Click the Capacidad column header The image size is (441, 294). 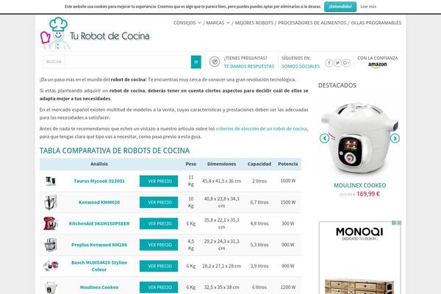tap(259, 164)
